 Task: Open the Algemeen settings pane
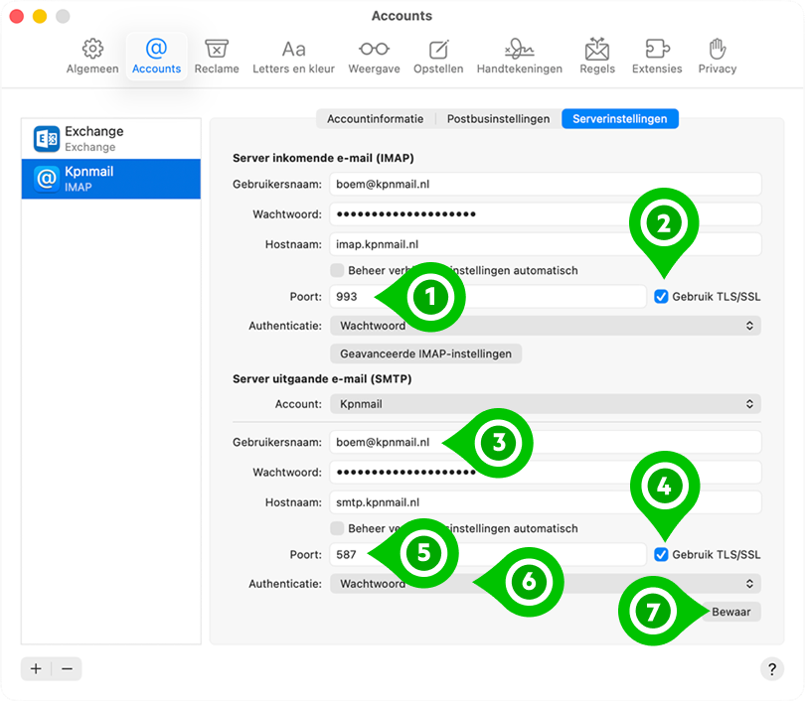92,55
